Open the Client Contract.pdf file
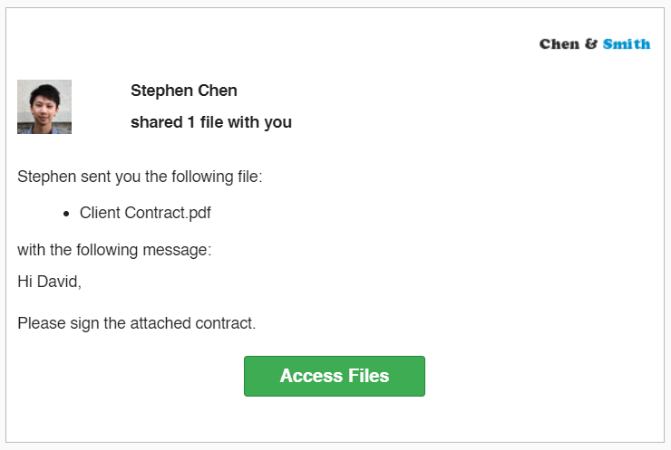 (145, 213)
